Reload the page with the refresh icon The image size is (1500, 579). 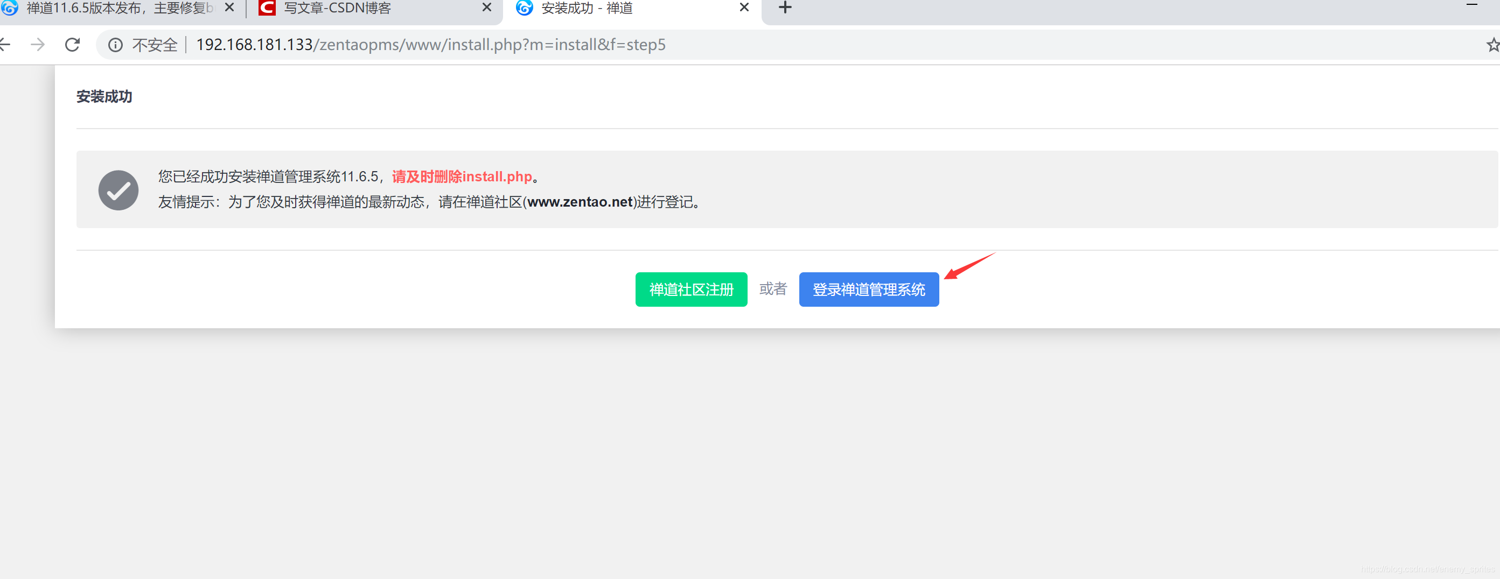[x=72, y=44]
